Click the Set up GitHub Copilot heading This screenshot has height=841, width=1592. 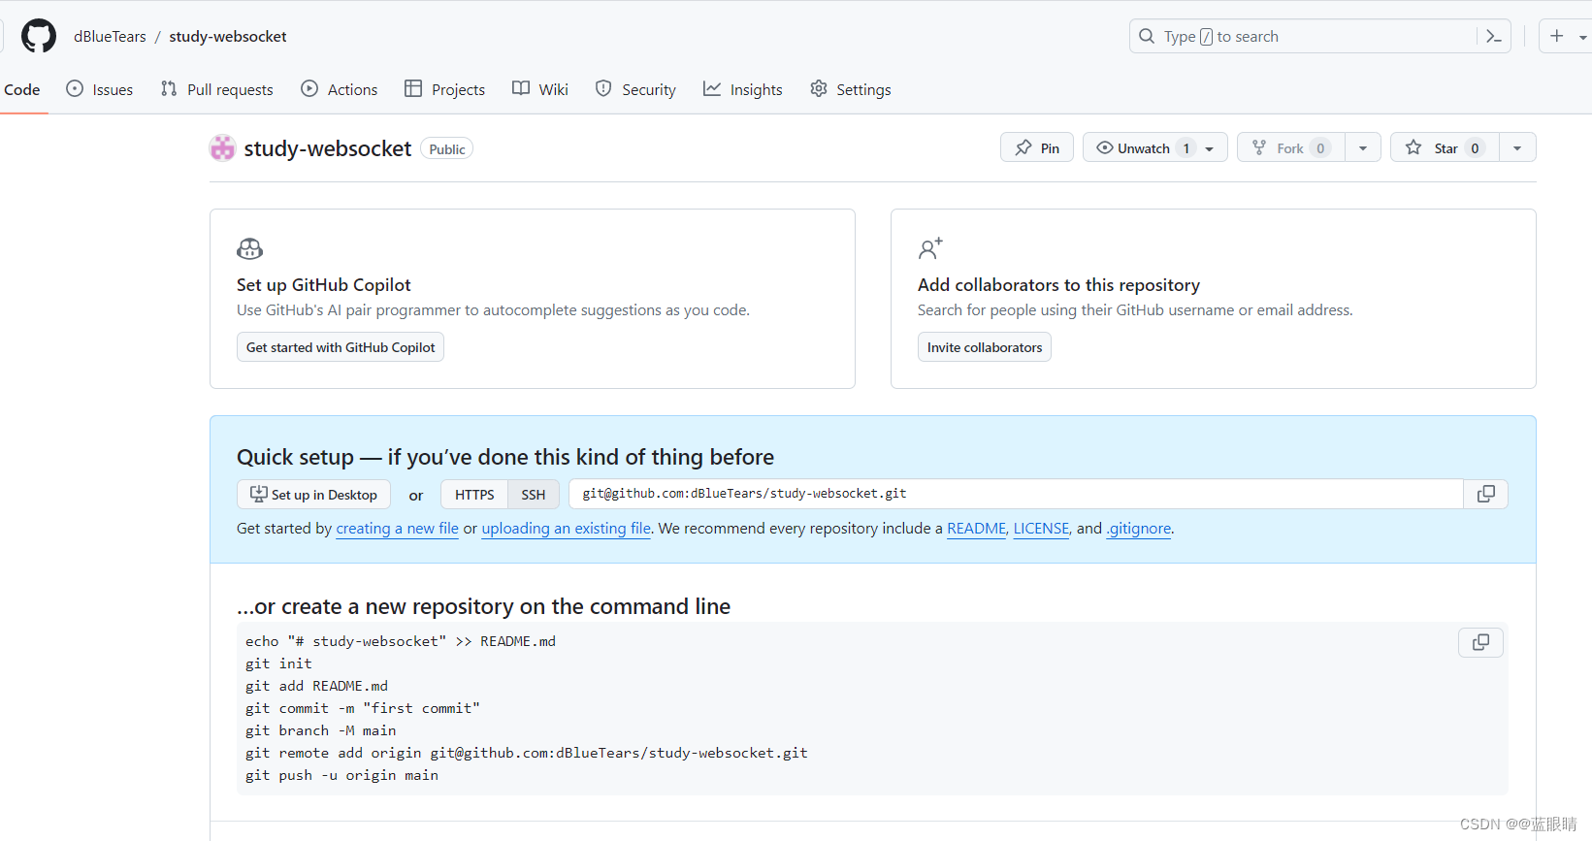[324, 285]
